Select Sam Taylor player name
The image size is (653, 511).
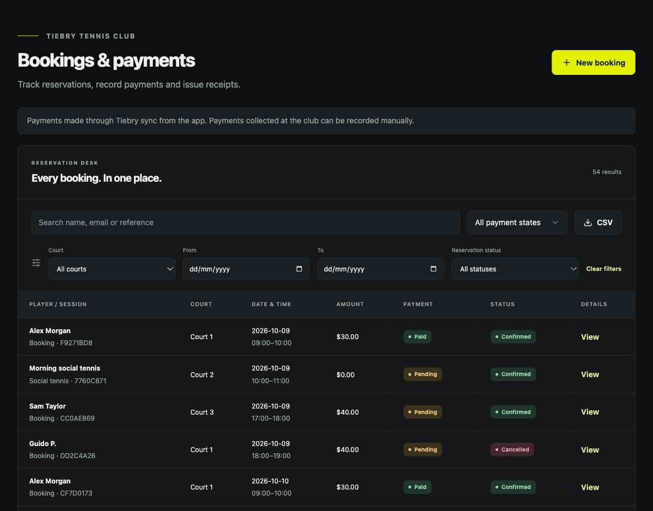tap(47, 406)
